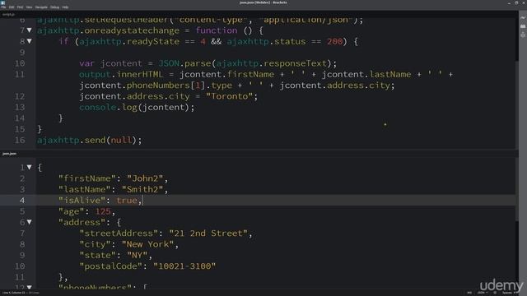Click the "lastName" key in JSON
The width and height of the screenshot is (527, 296).
pyautogui.click(x=84, y=190)
